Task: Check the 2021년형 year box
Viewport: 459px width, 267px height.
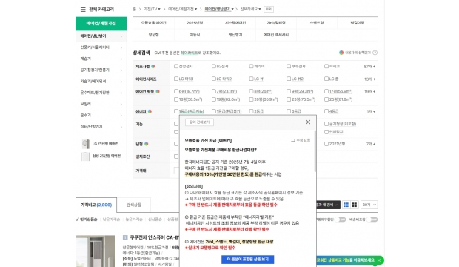Action: [326, 144]
